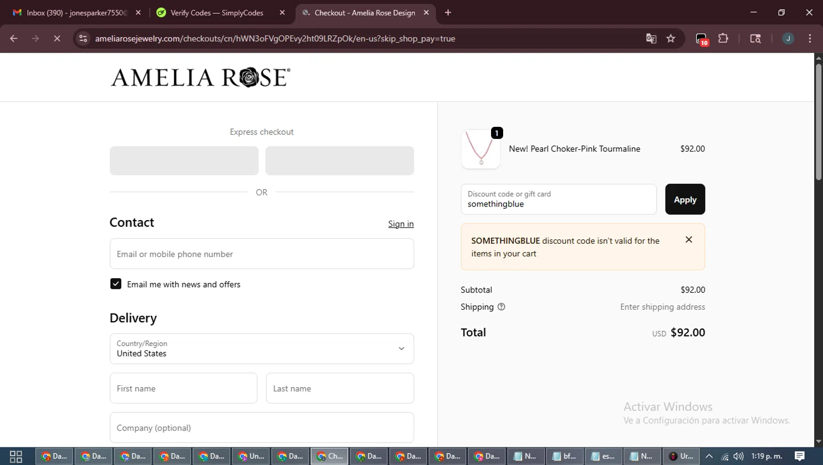Open the Windows Task View icon
The width and height of the screenshot is (823, 465).
(16, 456)
